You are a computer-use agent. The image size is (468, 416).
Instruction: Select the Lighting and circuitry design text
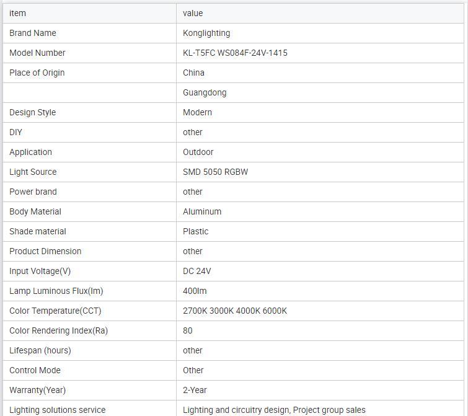click(x=236, y=410)
